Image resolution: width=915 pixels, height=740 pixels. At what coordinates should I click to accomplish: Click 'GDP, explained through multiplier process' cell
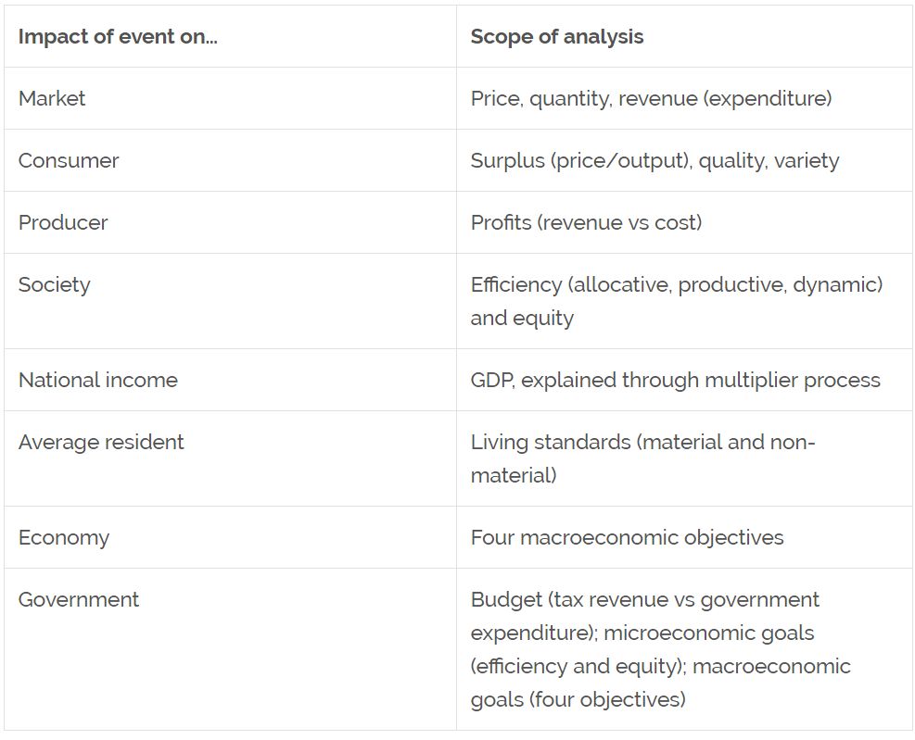676,381
